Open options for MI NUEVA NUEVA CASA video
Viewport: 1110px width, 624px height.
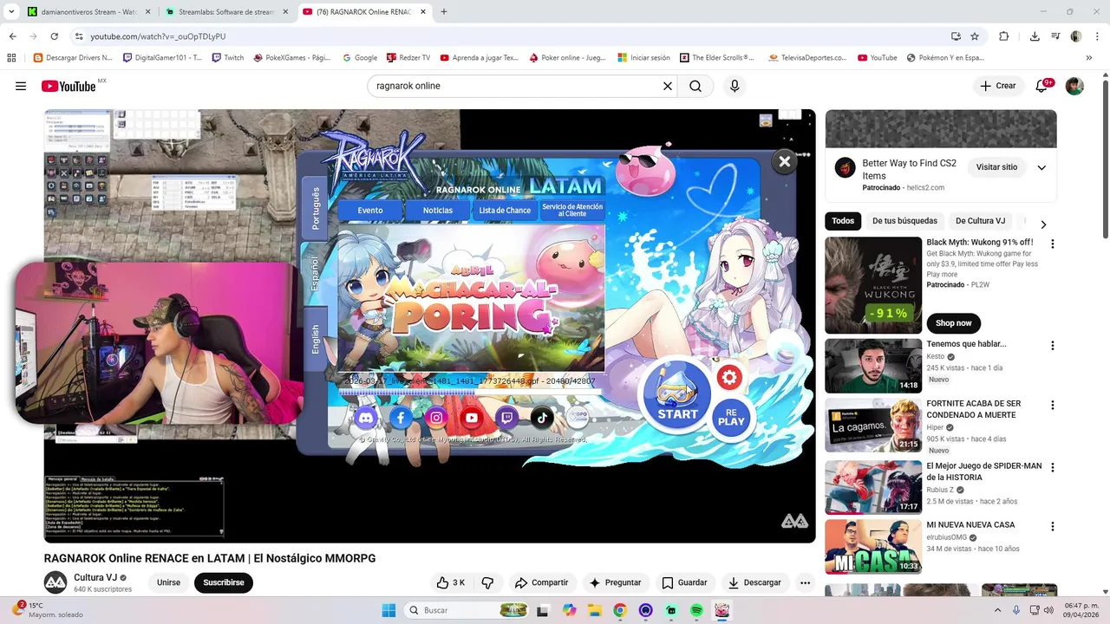(x=1053, y=526)
